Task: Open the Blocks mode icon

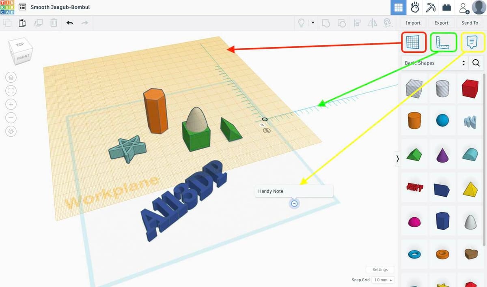Action: tap(414, 8)
